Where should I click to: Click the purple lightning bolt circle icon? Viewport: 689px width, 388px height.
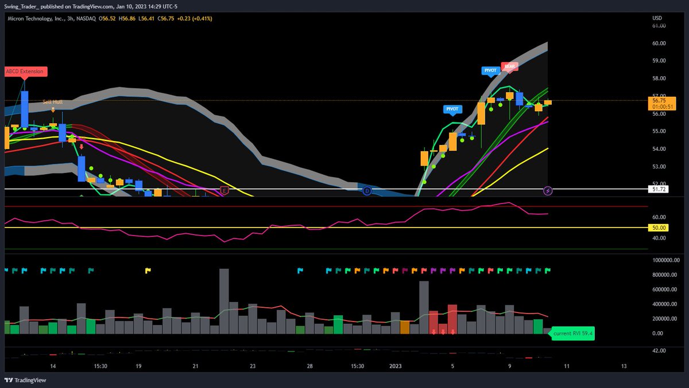tap(547, 191)
